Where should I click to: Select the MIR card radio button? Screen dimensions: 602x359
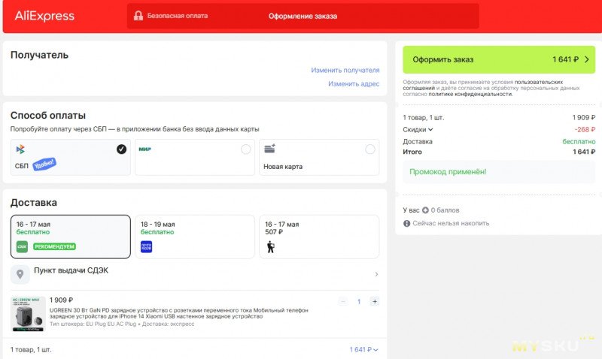[x=246, y=149]
